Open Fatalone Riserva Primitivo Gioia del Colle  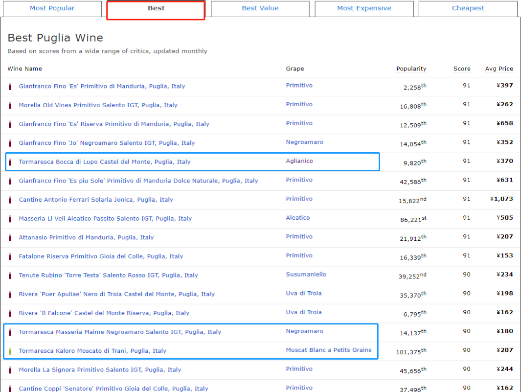click(101, 256)
